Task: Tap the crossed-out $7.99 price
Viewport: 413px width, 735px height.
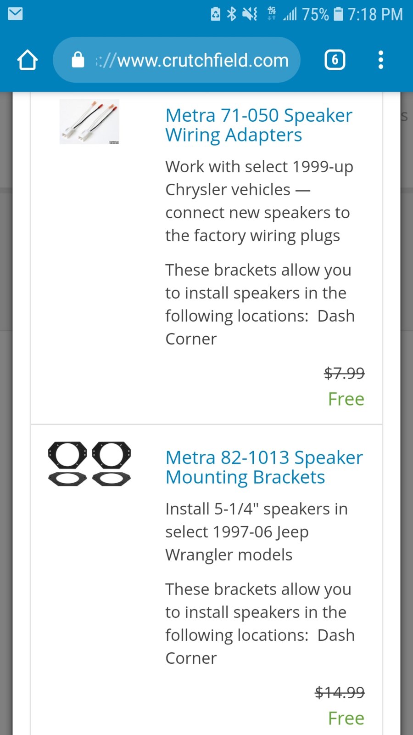Action: 344,373
